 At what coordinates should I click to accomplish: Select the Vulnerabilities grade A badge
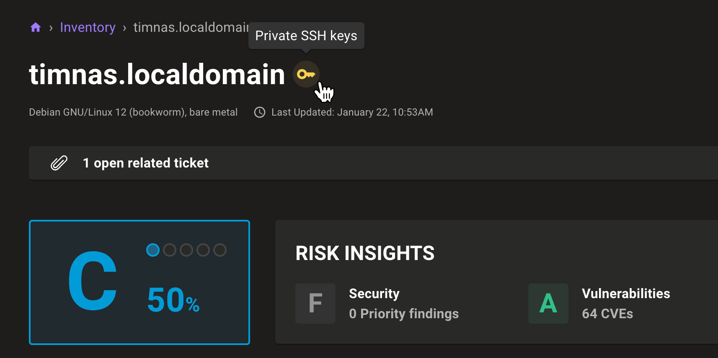pos(548,303)
